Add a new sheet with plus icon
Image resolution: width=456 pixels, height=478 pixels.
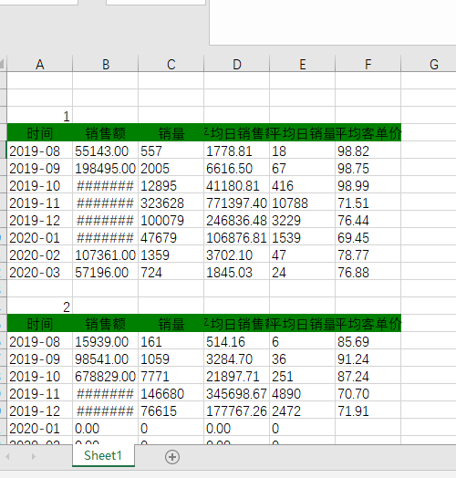(x=172, y=457)
